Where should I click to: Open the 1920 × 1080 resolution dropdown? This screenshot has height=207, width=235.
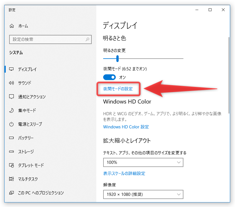click(143, 194)
